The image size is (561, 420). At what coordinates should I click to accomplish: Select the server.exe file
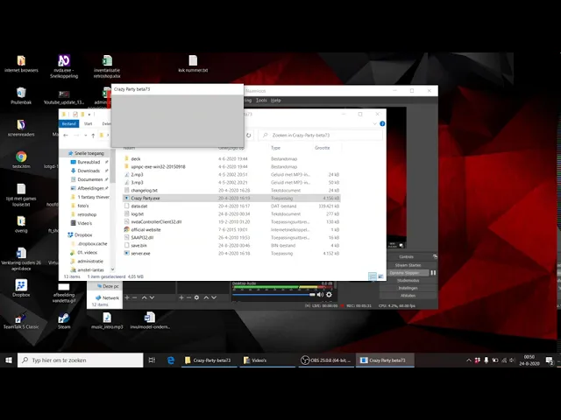coord(140,253)
